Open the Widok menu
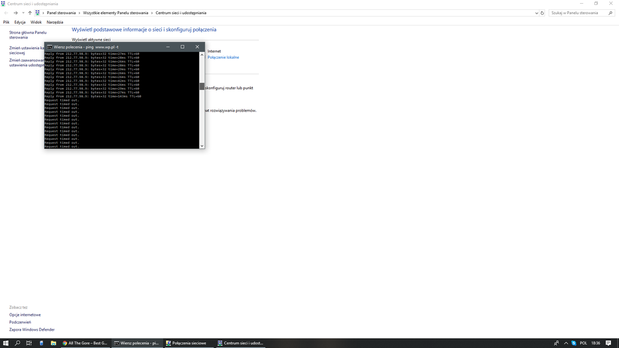Screen dimensions: 619x348 click(36, 22)
